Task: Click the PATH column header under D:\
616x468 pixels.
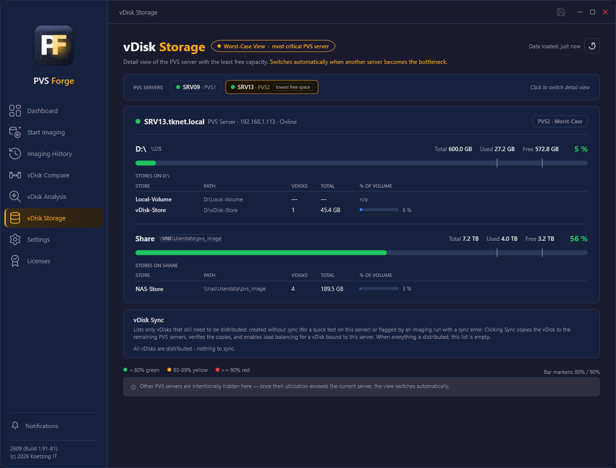Action: coord(210,186)
